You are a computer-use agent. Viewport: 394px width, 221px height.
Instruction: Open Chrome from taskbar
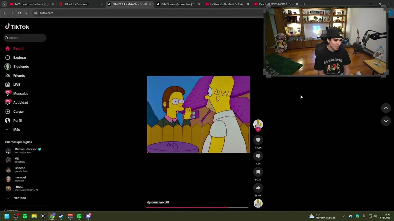click(52, 216)
